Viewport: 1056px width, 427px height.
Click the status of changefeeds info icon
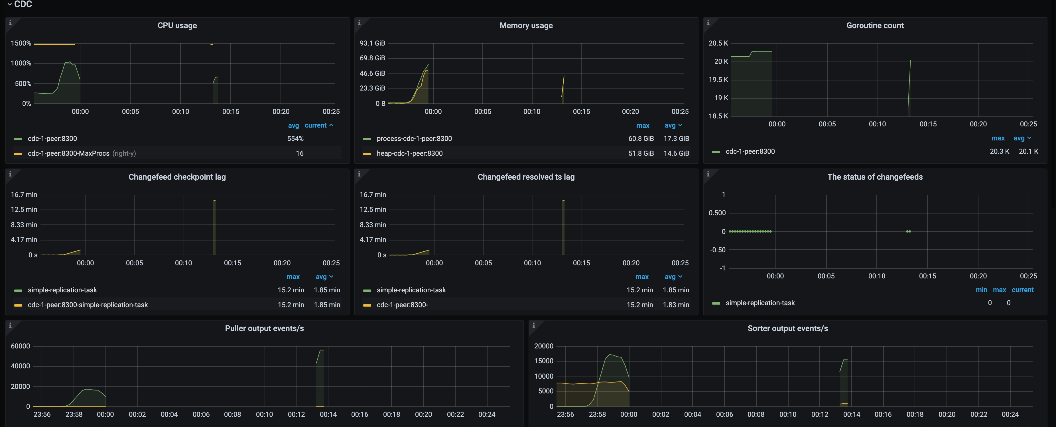[x=708, y=175]
